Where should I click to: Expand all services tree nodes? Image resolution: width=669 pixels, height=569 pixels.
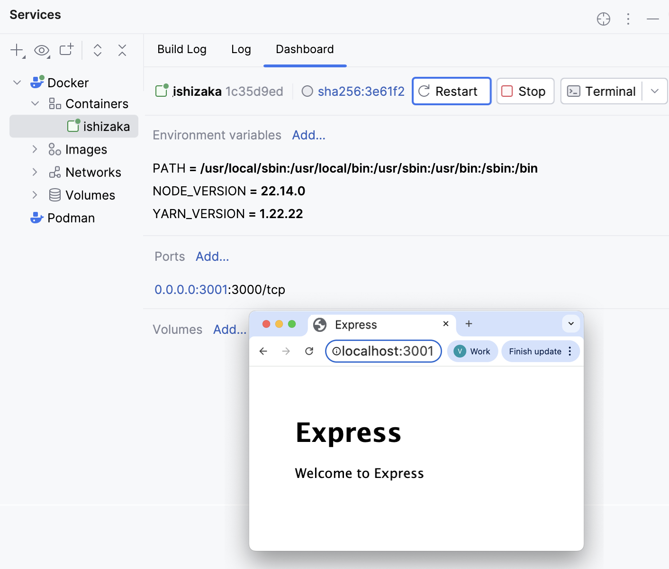(x=98, y=50)
